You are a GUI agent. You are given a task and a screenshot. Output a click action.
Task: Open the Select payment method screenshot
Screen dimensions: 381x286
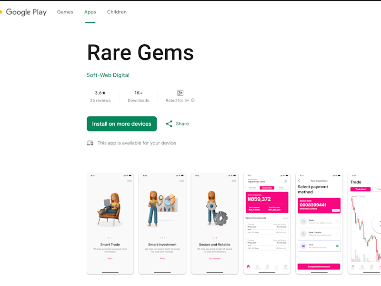coord(319,224)
